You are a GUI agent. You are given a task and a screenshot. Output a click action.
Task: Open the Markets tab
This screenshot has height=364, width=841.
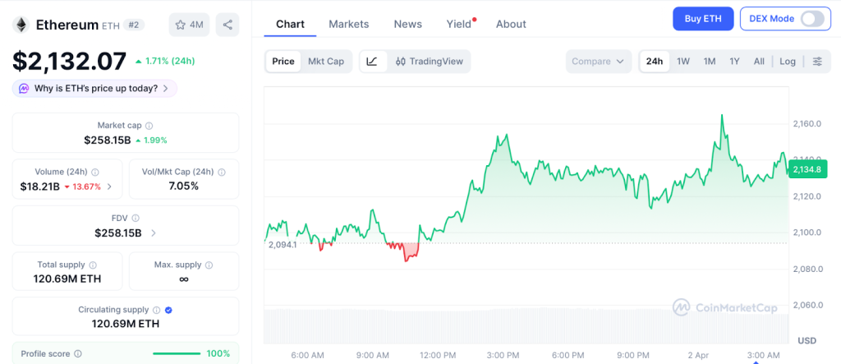click(x=349, y=24)
